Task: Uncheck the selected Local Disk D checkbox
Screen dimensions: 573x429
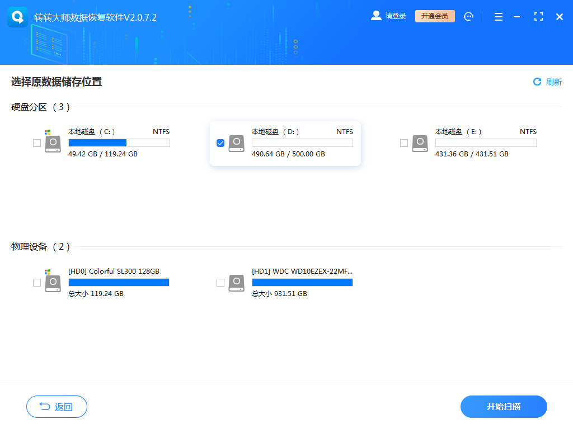Action: pyautogui.click(x=220, y=143)
